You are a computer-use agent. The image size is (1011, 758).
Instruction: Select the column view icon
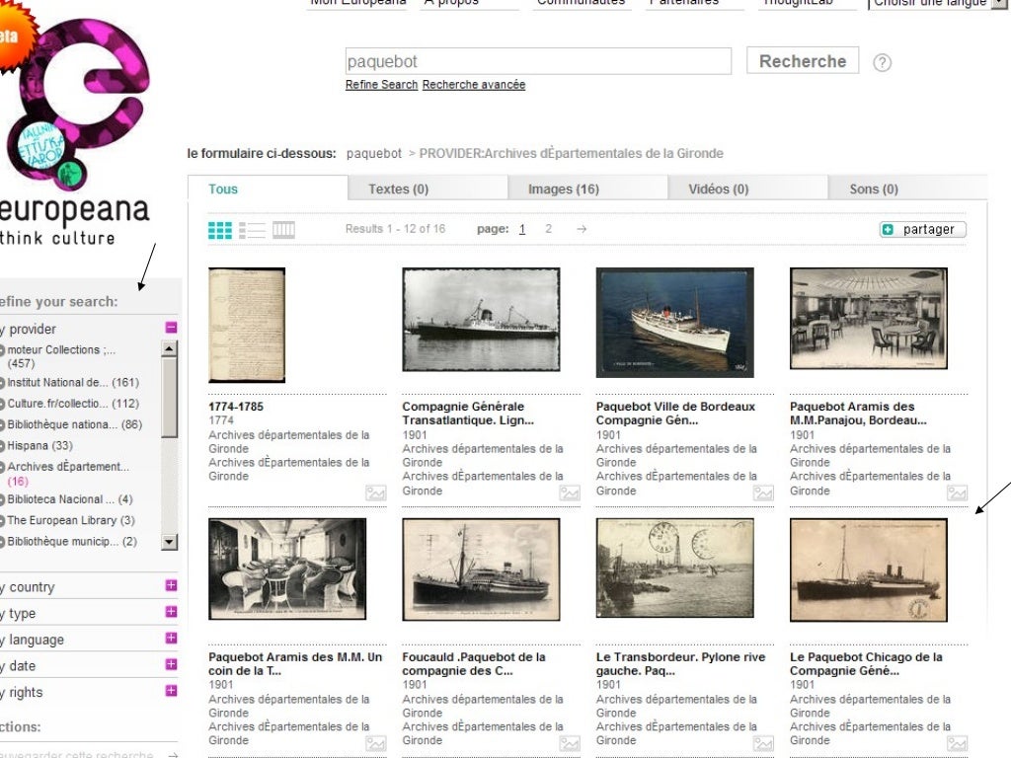tap(283, 229)
